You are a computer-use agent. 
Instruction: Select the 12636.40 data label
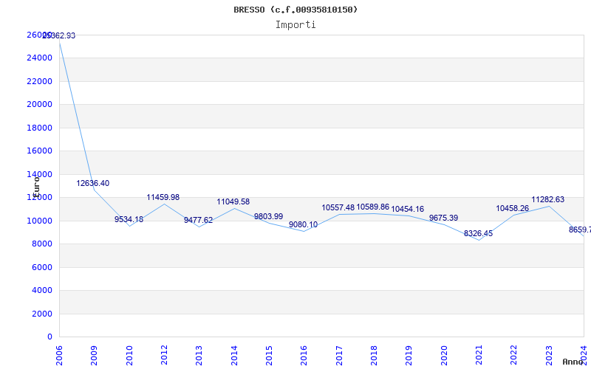[93, 183]
